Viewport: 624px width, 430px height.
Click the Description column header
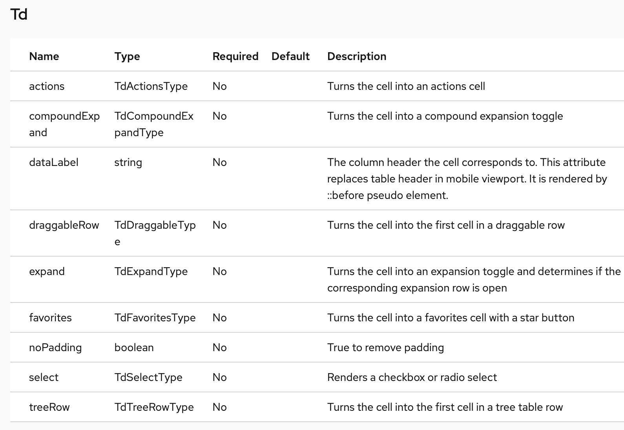click(x=357, y=56)
